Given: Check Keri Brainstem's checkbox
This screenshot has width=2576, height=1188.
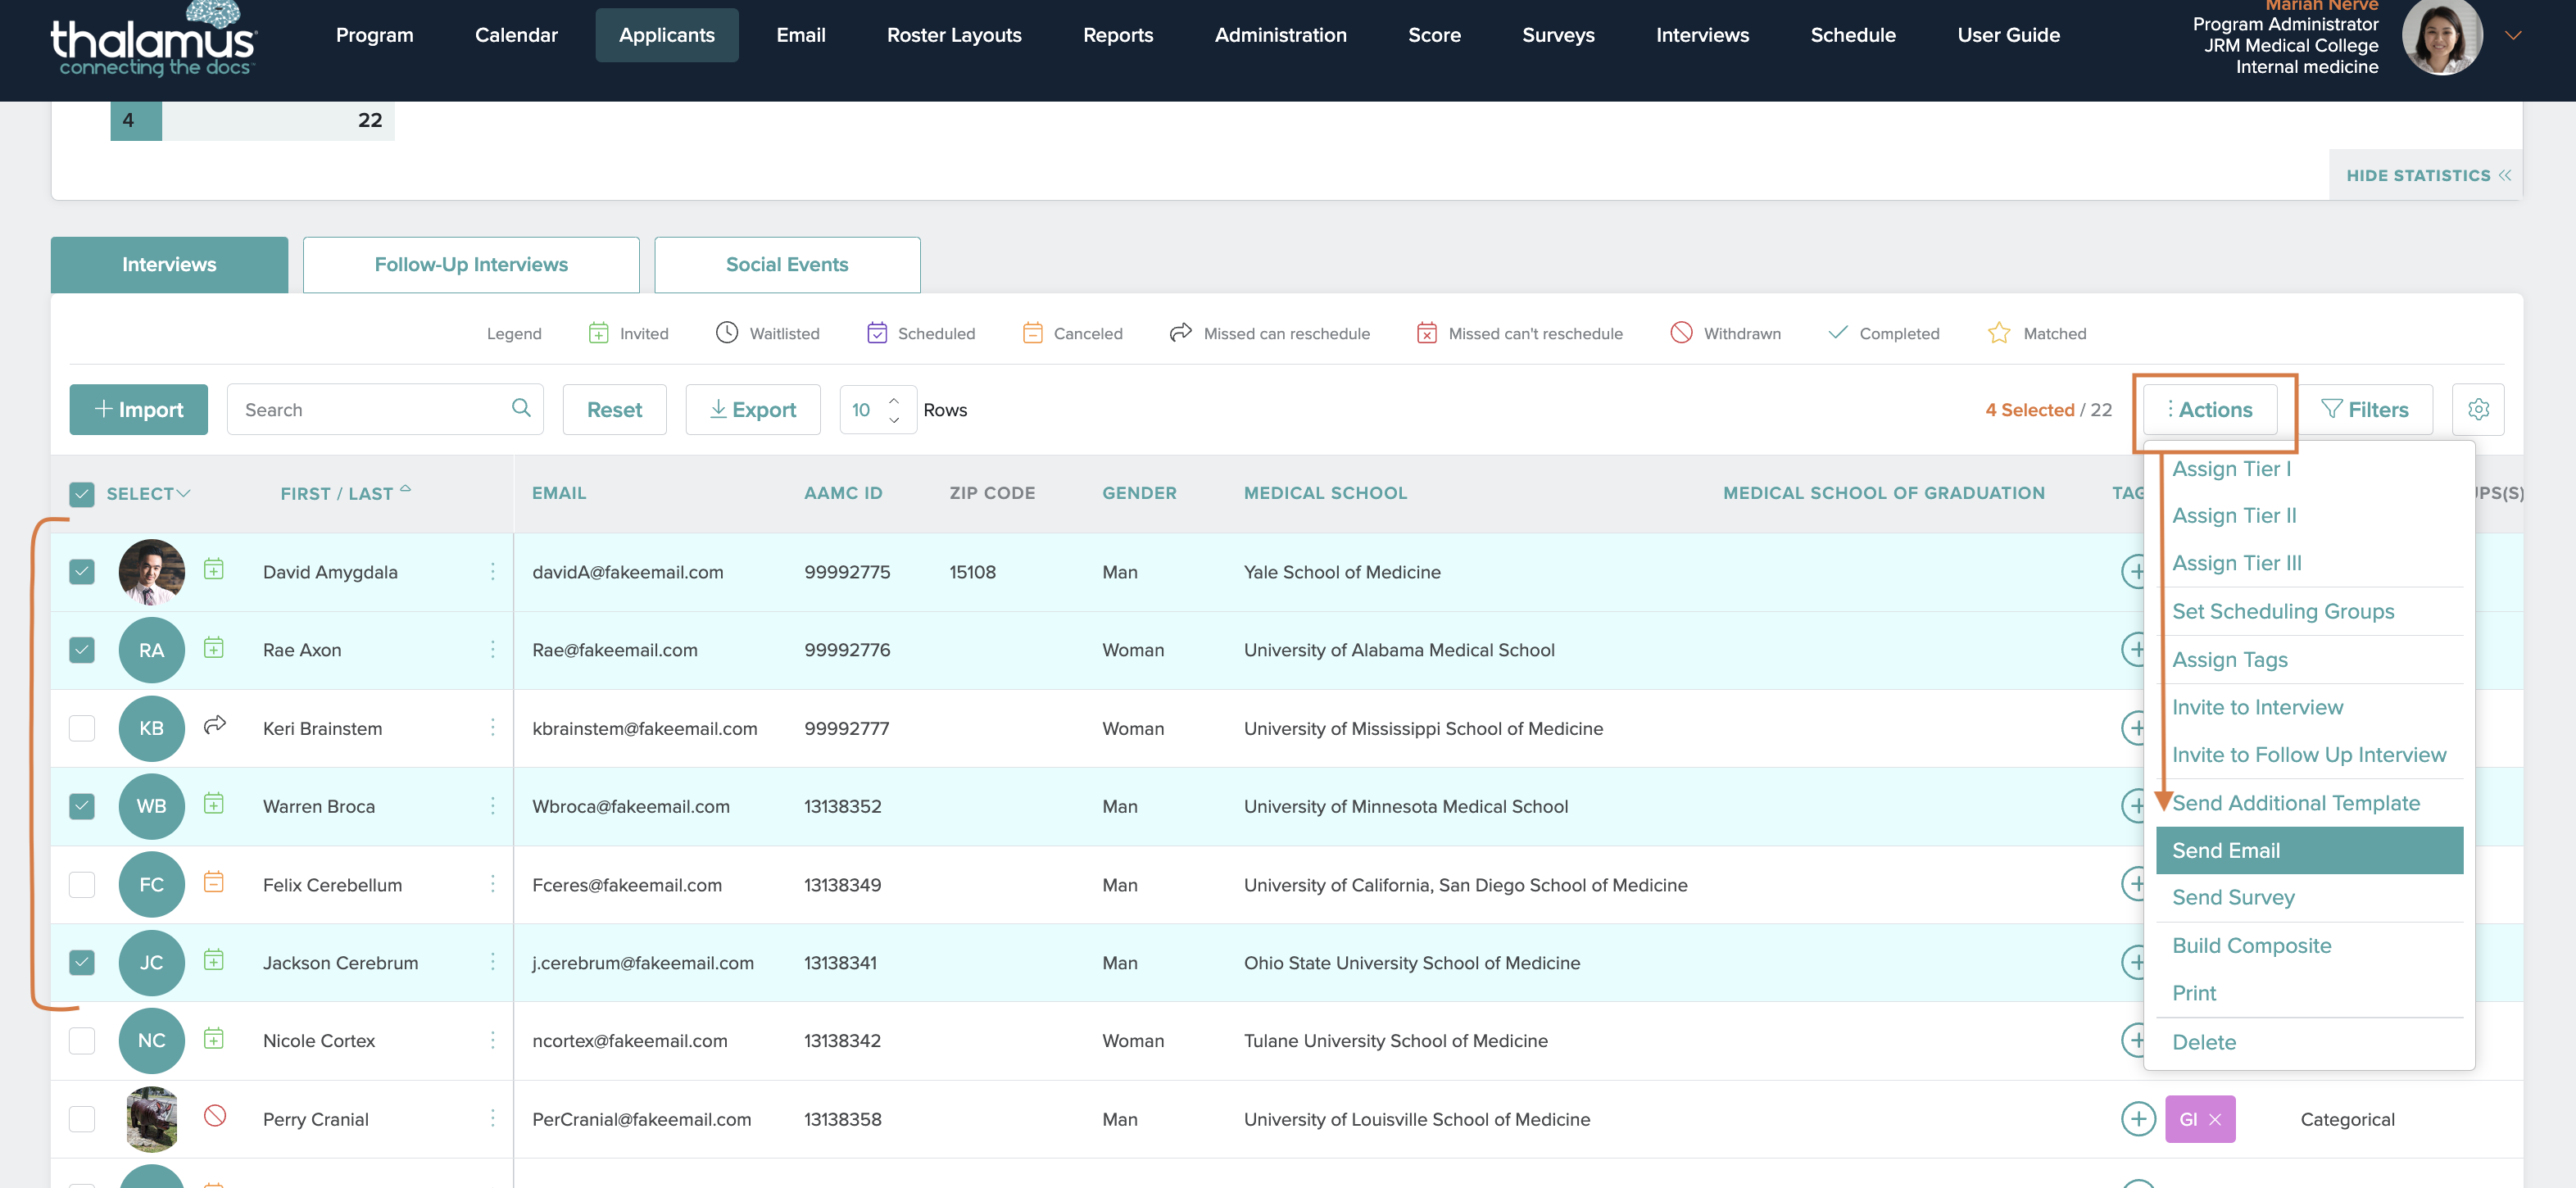Looking at the screenshot, I should (82, 727).
